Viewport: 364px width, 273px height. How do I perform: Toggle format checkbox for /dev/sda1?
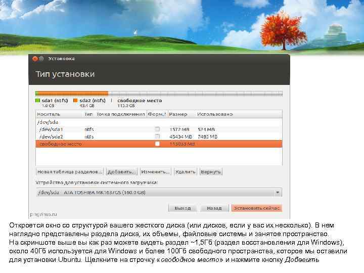click(157, 129)
